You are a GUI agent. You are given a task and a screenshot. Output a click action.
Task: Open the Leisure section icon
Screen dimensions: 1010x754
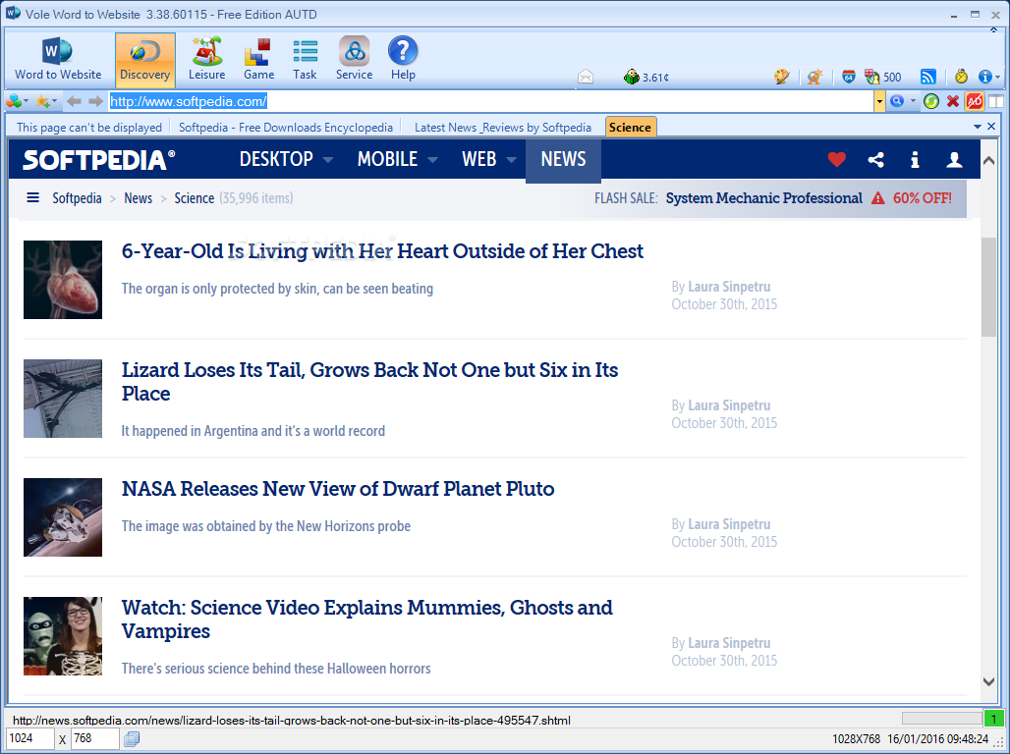click(206, 59)
